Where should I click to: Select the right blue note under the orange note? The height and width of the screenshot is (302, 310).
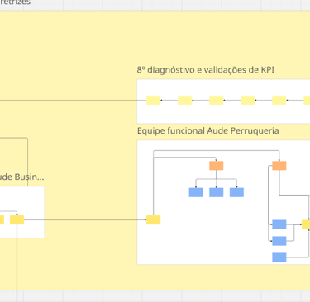(236, 192)
